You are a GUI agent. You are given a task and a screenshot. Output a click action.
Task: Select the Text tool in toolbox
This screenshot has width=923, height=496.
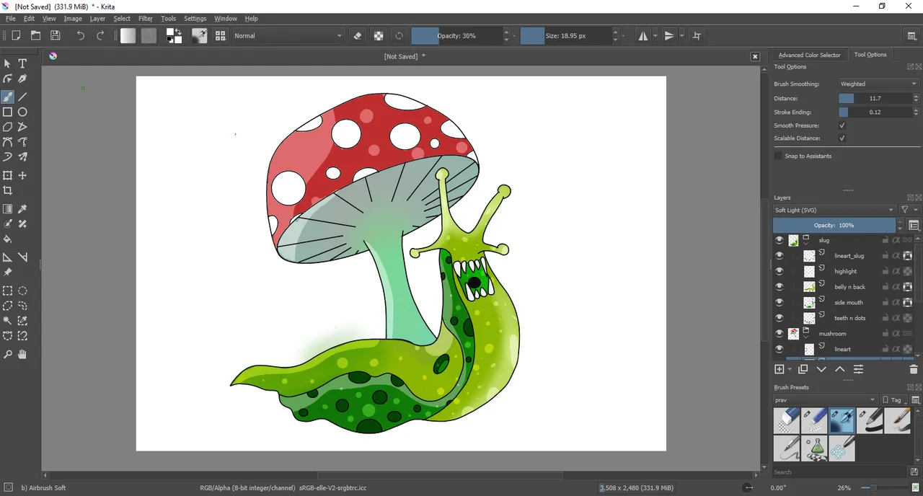click(x=22, y=63)
